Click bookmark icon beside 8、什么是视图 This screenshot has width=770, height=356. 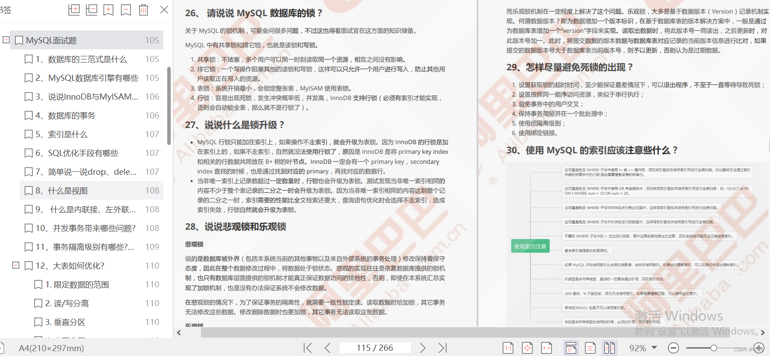click(28, 191)
